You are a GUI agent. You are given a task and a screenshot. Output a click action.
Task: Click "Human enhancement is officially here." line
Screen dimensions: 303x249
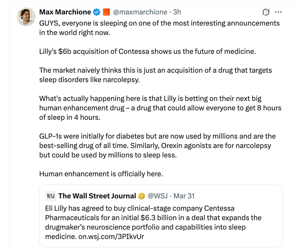[x=101, y=174]
